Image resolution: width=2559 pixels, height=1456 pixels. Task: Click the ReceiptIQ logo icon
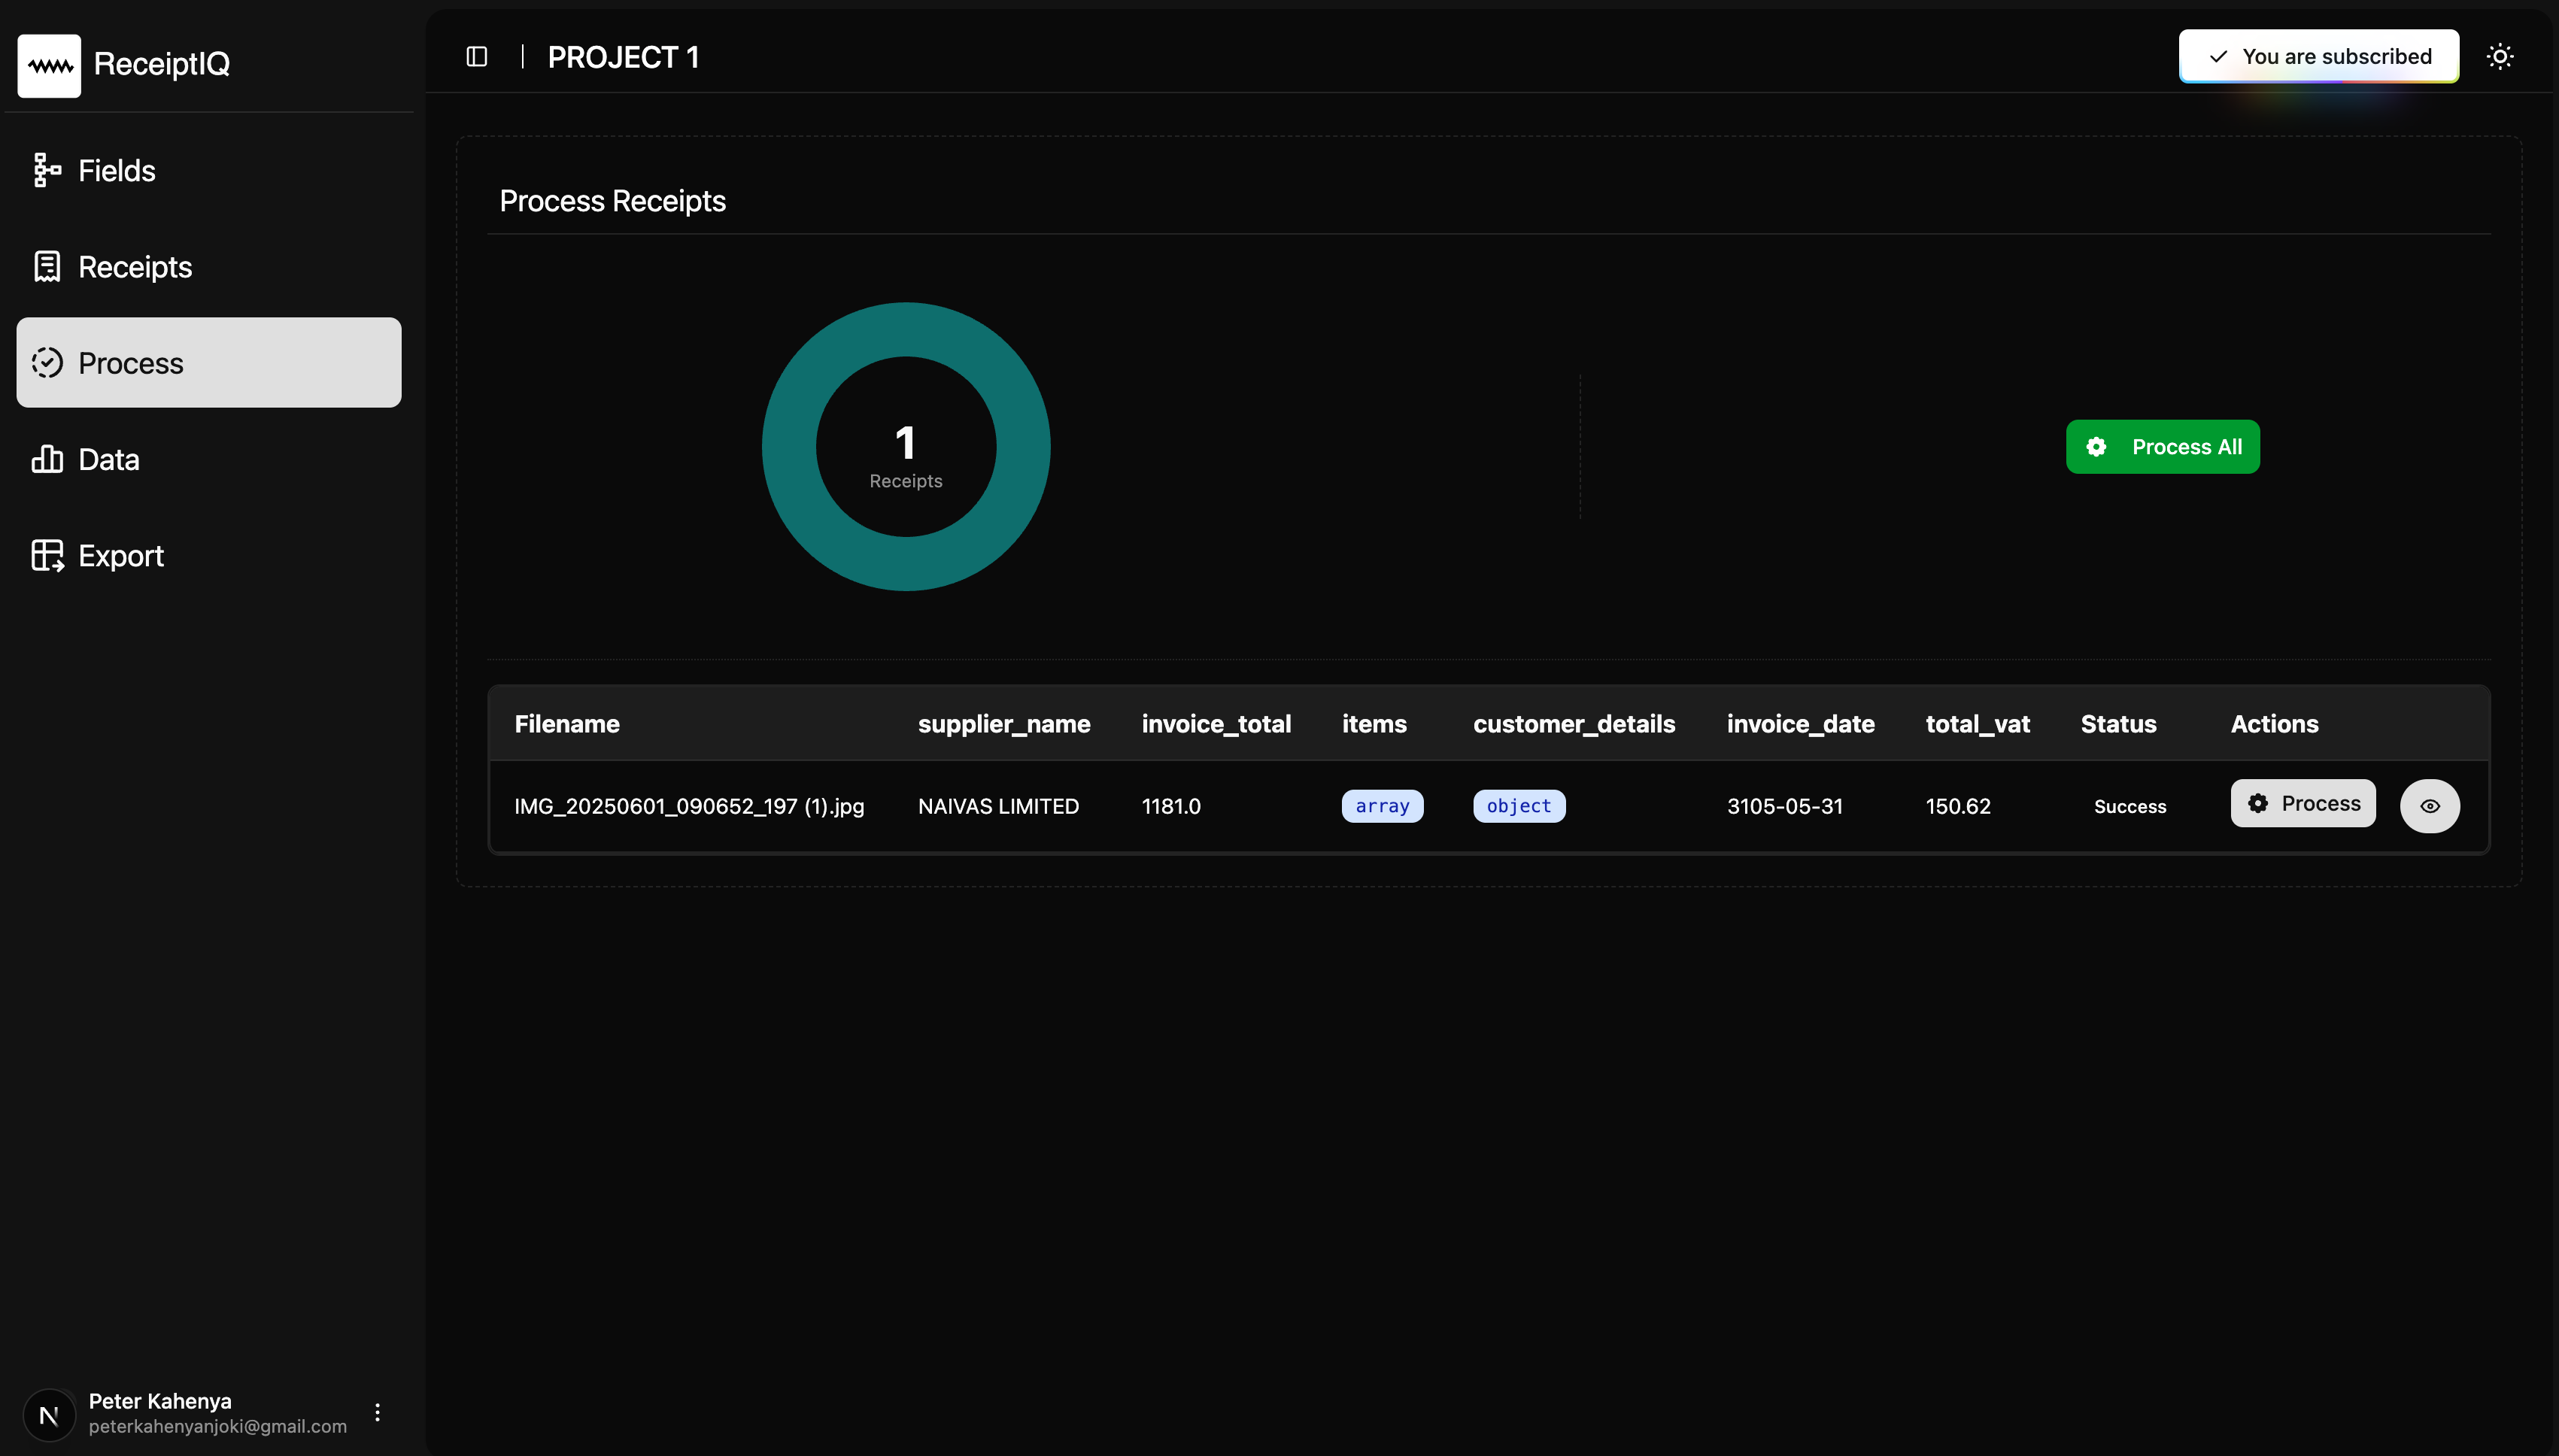point(49,65)
